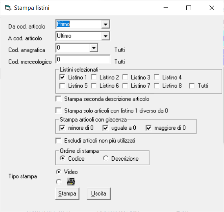Screen dimensions: 224x212
Task: Choose the Video print type radio
Action: pos(58,172)
